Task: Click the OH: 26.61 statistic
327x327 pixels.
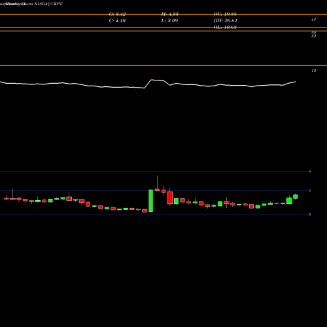Action: pyautogui.click(x=226, y=21)
